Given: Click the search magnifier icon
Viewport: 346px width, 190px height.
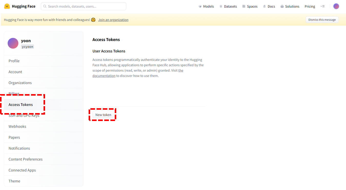Looking at the screenshot, I should pyautogui.click(x=45, y=6).
